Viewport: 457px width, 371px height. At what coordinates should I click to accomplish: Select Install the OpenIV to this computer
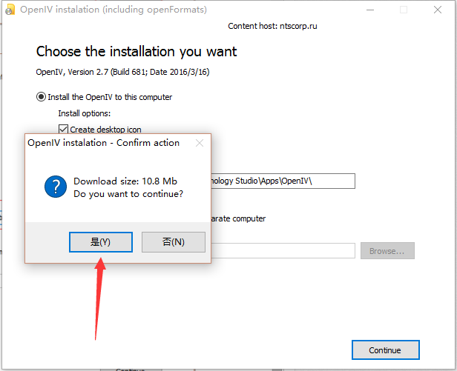(104, 97)
